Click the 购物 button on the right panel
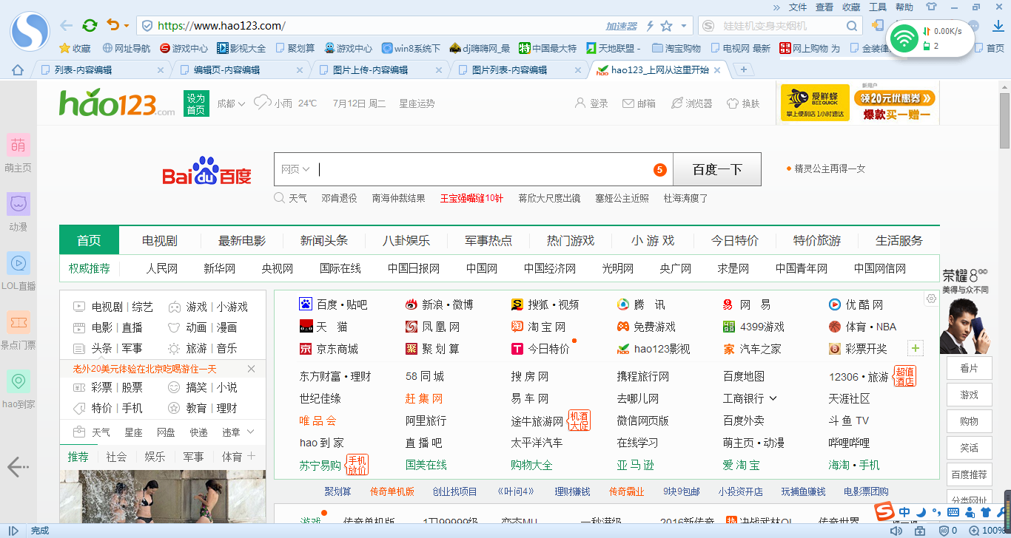 pos(969,421)
